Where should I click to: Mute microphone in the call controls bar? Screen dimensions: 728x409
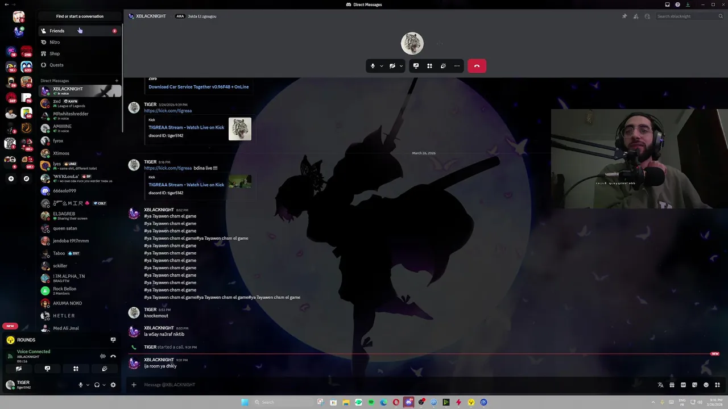click(x=373, y=66)
